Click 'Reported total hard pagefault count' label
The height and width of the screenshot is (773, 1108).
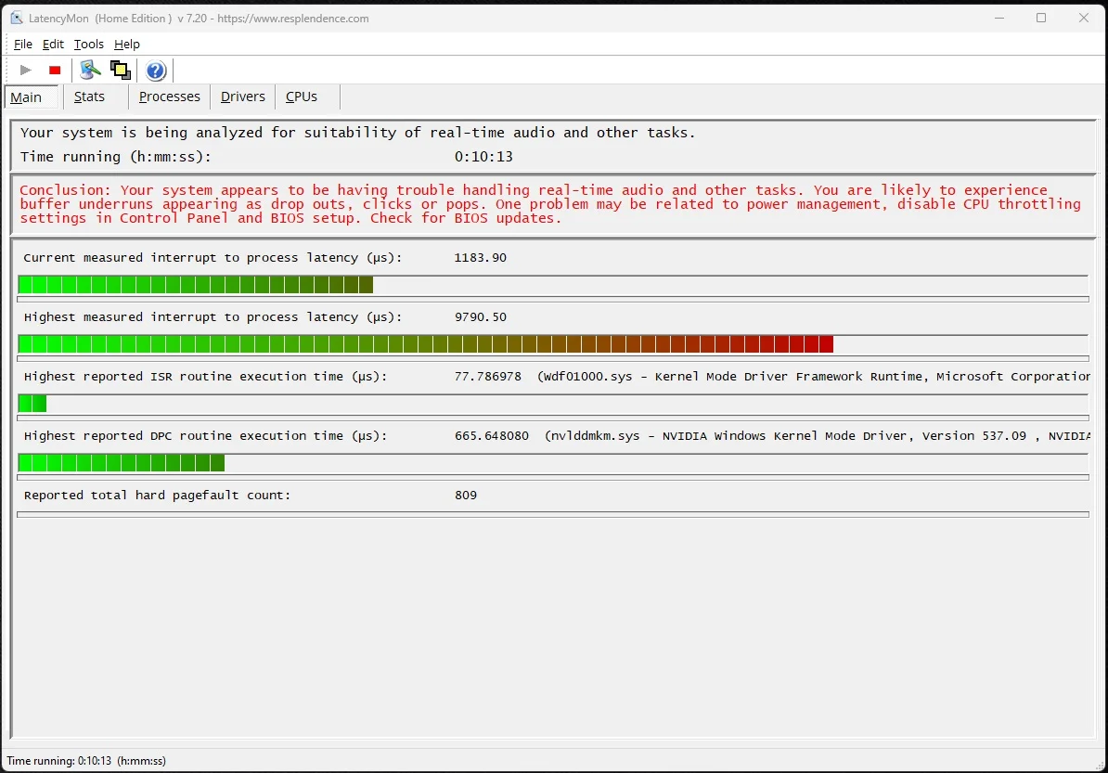point(157,496)
